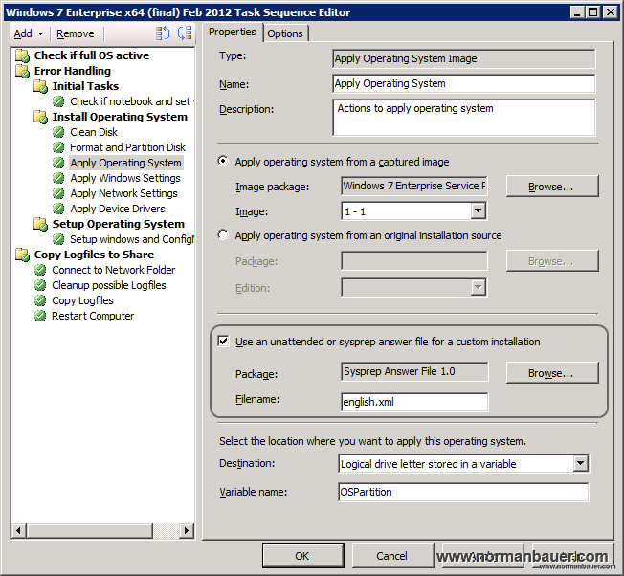Select the Initial Tasks group

pos(85,86)
